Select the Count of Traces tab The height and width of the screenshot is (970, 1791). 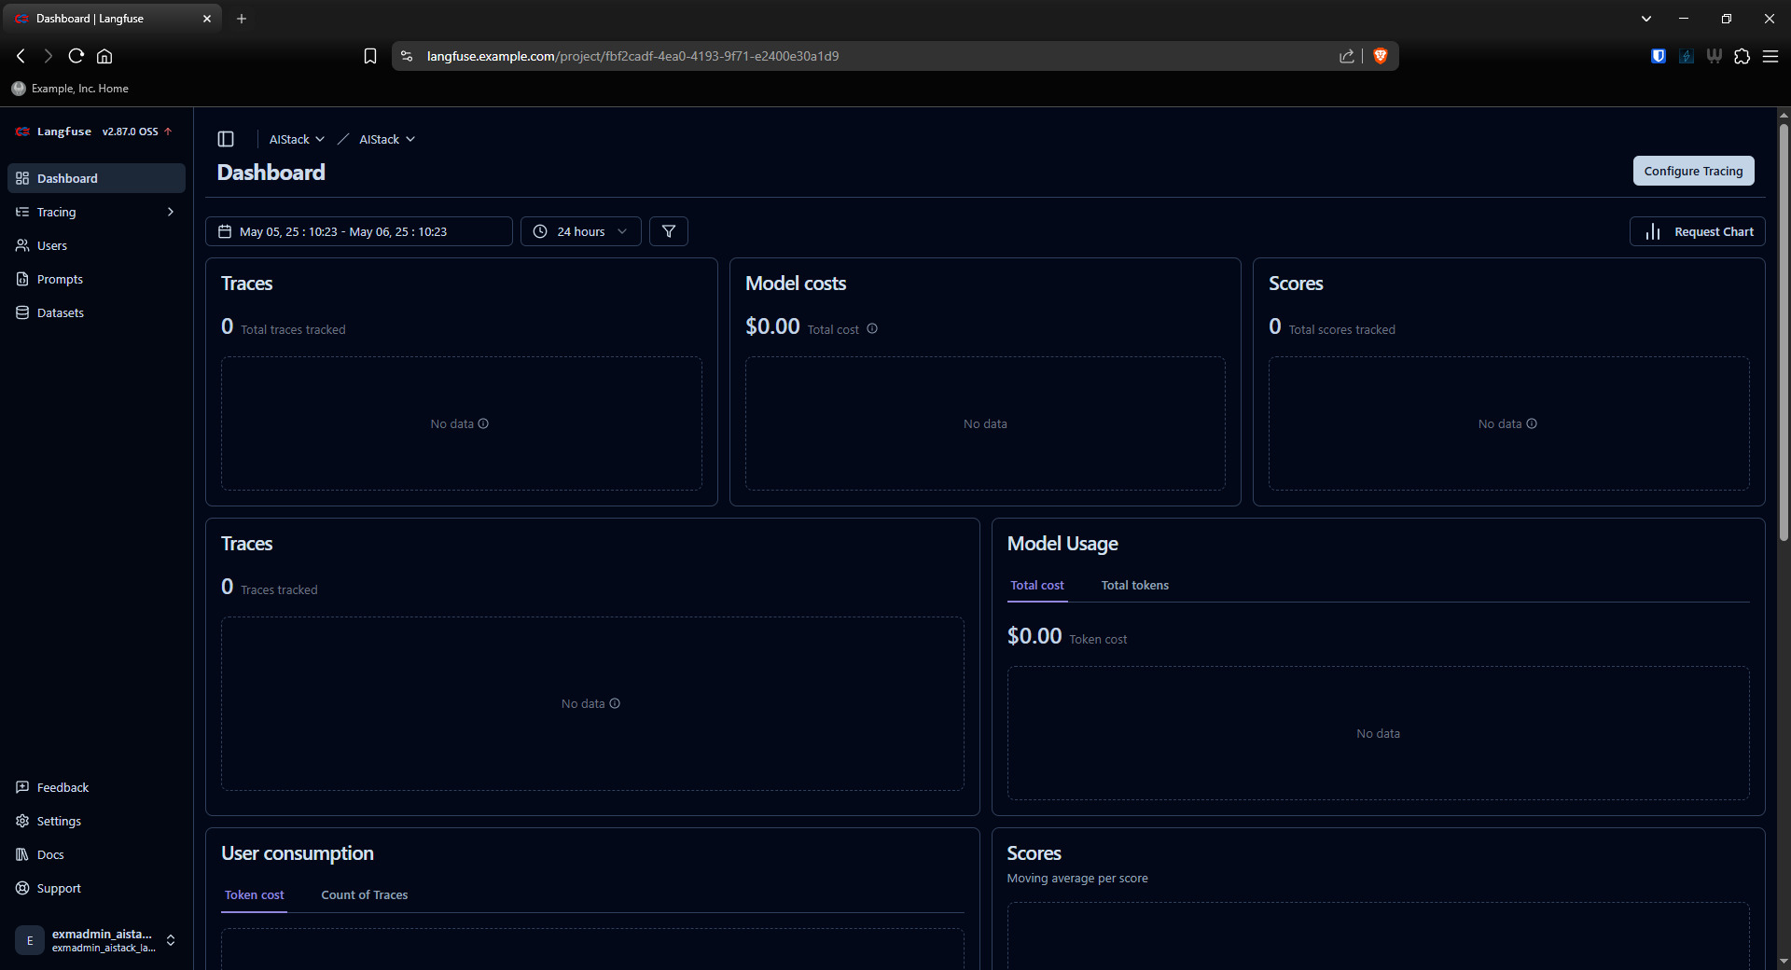pos(364,894)
